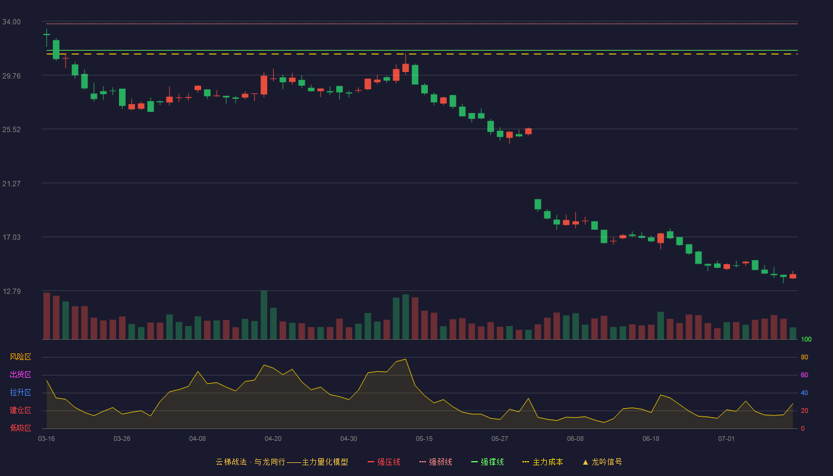Click the 05-15 date axis label
Screen dimensions: 833x476
[424, 439]
